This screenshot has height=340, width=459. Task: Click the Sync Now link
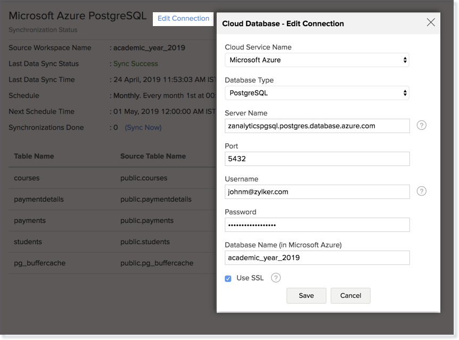click(143, 128)
